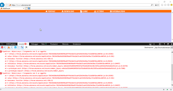Clear console input with bottom X icon
Viewport: 173px width, 91px height.
[x=164, y=89]
